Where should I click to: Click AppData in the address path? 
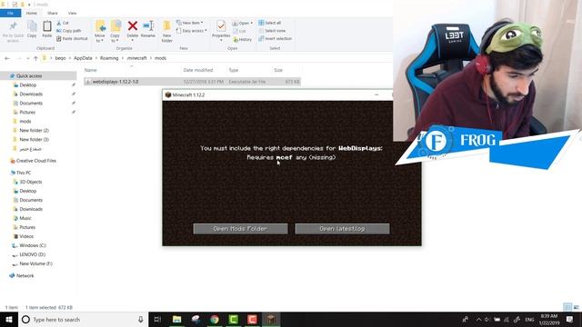[83, 58]
